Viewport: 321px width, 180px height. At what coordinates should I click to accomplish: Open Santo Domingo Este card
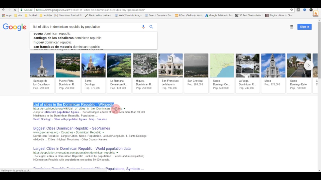(299, 73)
